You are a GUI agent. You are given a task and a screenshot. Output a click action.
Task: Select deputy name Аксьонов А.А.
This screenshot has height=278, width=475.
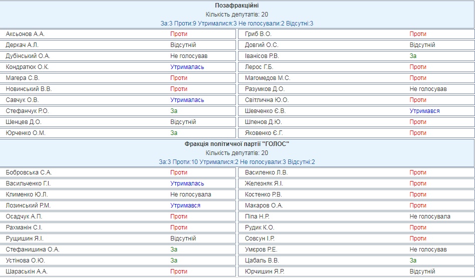click(x=25, y=34)
